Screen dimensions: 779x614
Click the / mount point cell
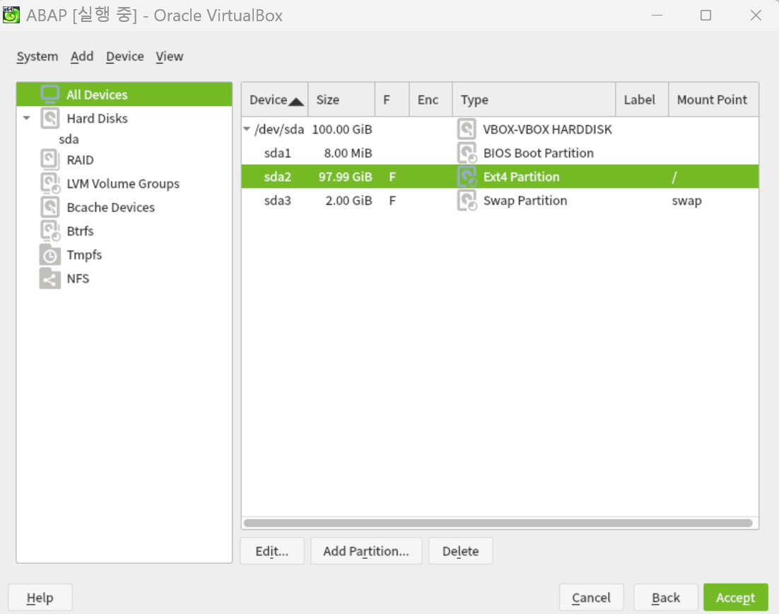[x=674, y=177]
